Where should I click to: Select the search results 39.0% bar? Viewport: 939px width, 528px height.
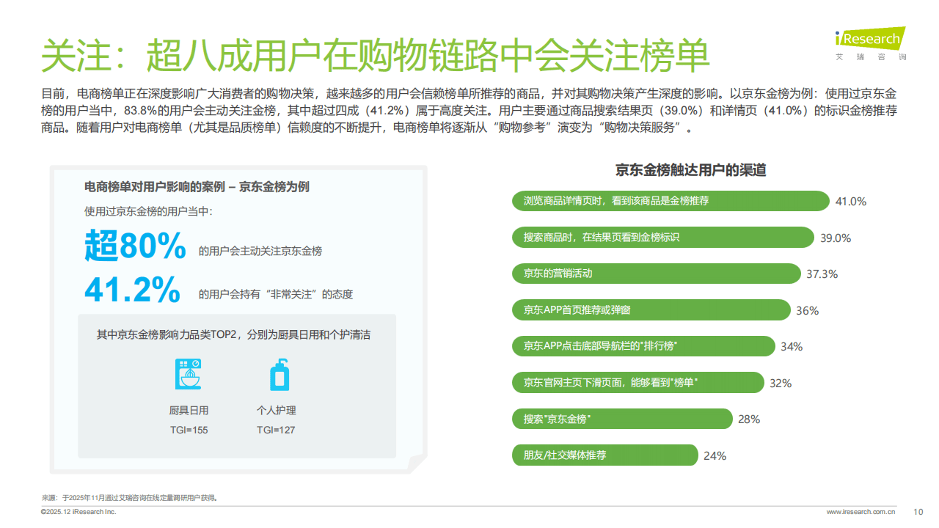(662, 238)
